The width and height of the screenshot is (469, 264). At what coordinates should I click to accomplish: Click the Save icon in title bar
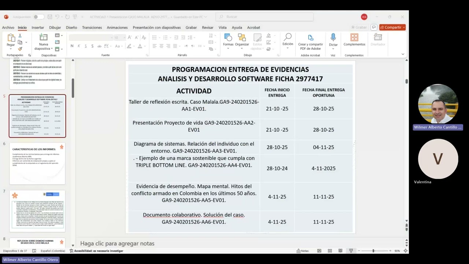[x=51, y=17]
